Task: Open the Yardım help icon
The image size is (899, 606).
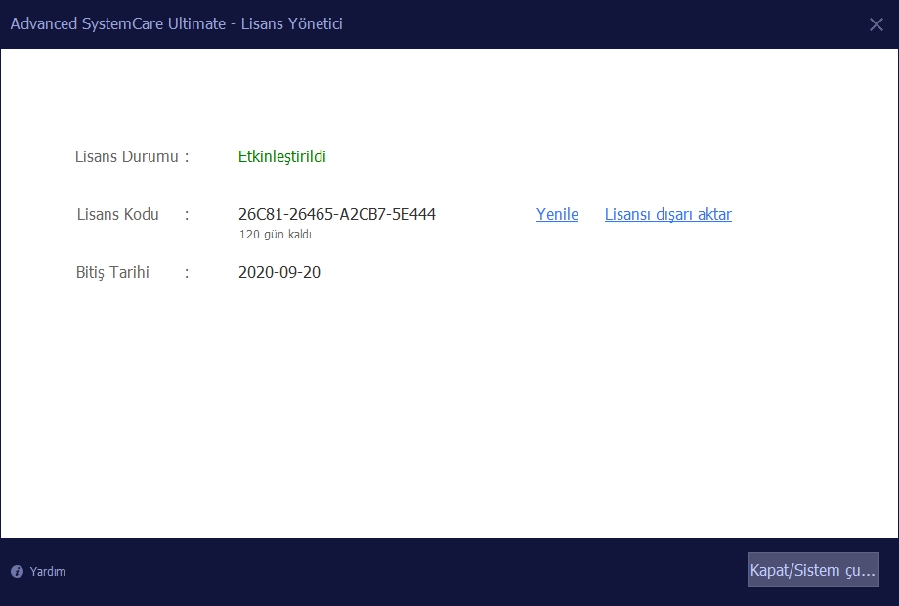Action: (x=18, y=571)
